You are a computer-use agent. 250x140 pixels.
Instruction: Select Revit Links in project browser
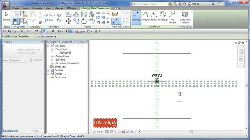pos(60,77)
